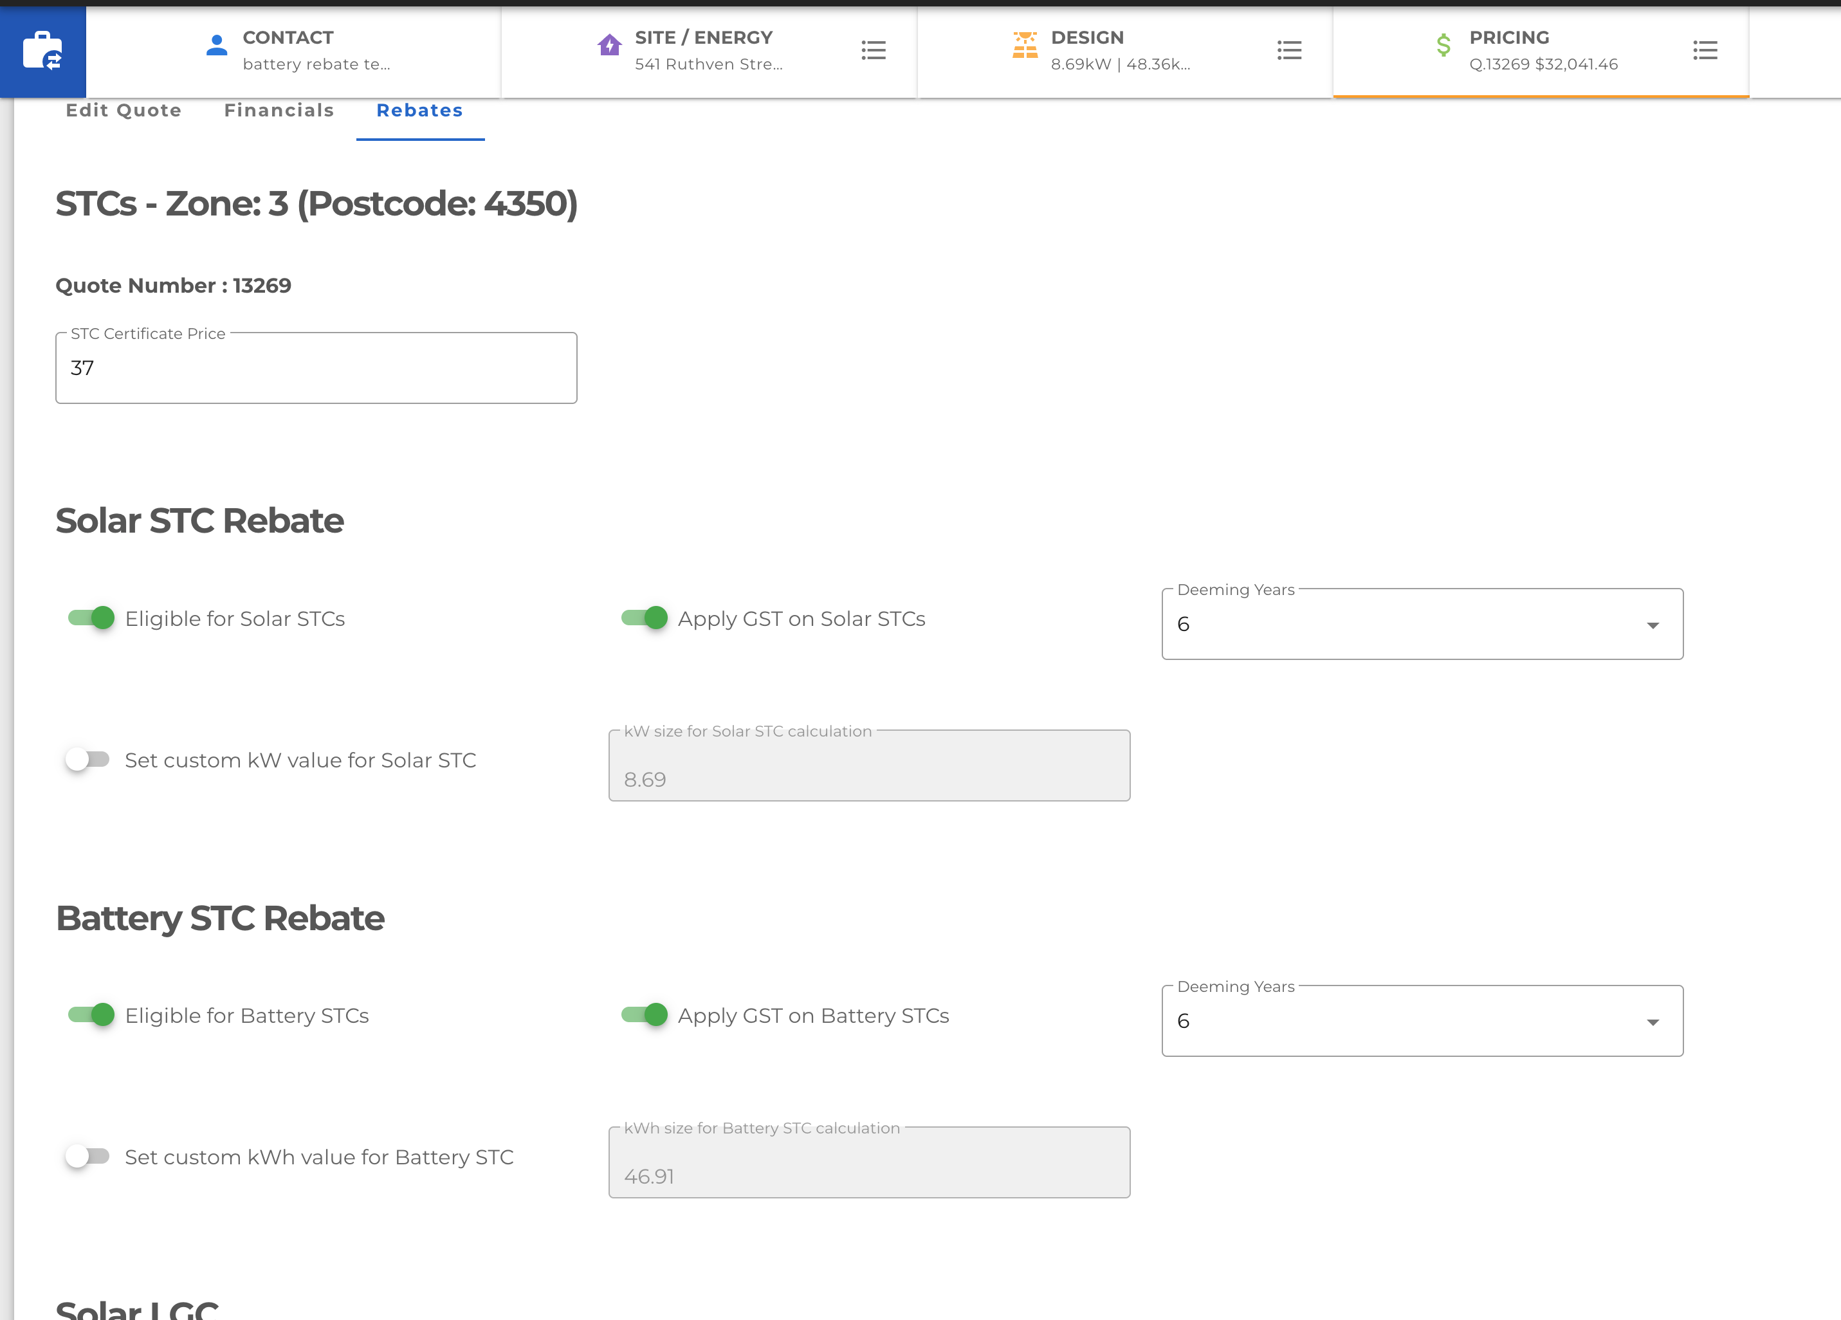The image size is (1841, 1320).
Task: Click kW size for Solar STC calculation field
Action: pyautogui.click(x=870, y=765)
